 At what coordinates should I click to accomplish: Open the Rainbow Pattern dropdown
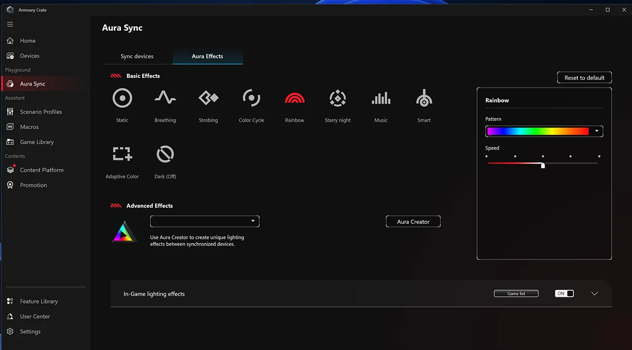(544, 131)
